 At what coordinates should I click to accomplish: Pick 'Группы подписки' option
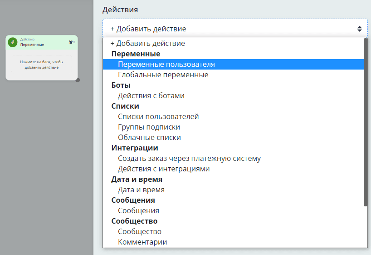pos(149,127)
